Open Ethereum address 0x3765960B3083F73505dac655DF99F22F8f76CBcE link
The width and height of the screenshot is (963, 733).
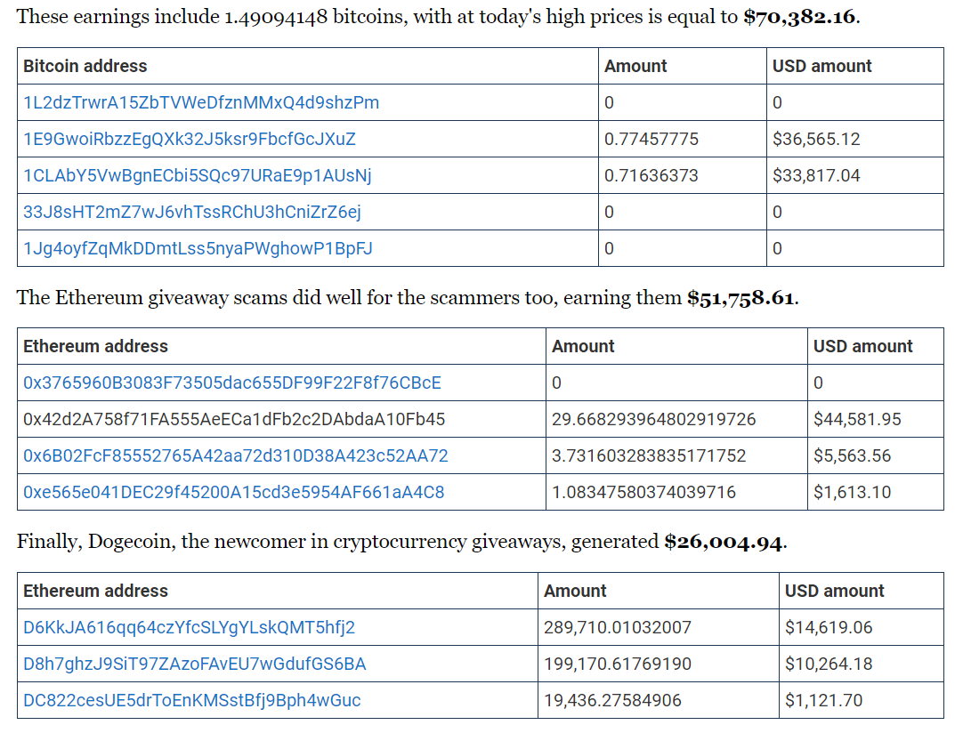click(232, 383)
